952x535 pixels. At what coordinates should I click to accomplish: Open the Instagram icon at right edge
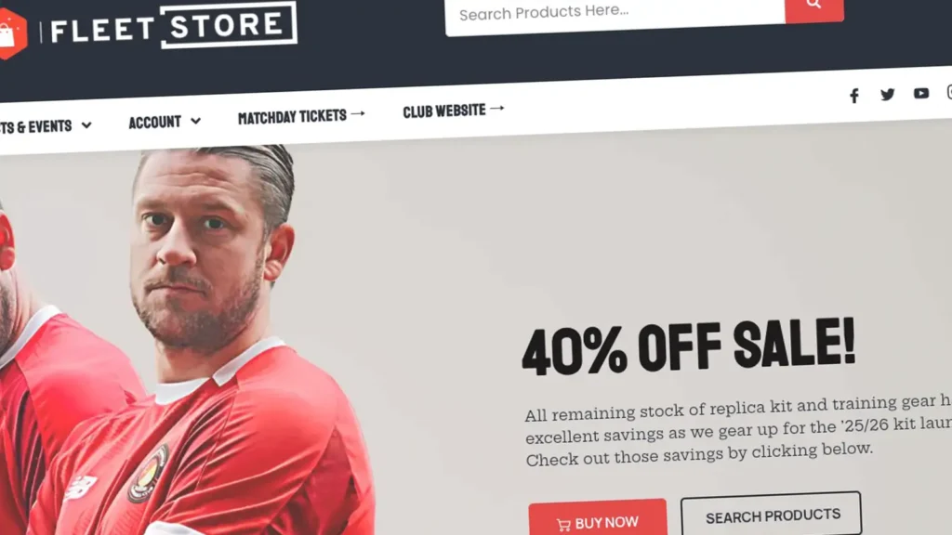949,92
